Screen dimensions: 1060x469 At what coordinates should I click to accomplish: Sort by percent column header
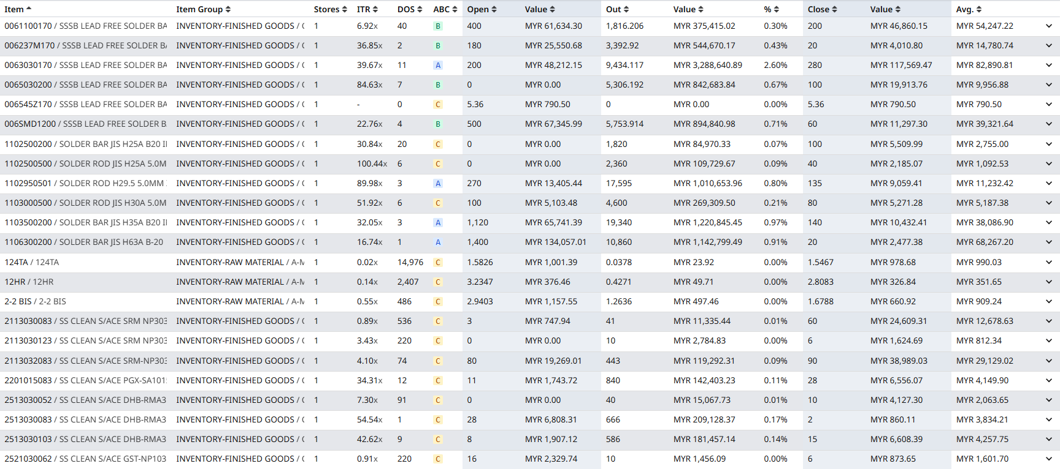pyautogui.click(x=771, y=9)
